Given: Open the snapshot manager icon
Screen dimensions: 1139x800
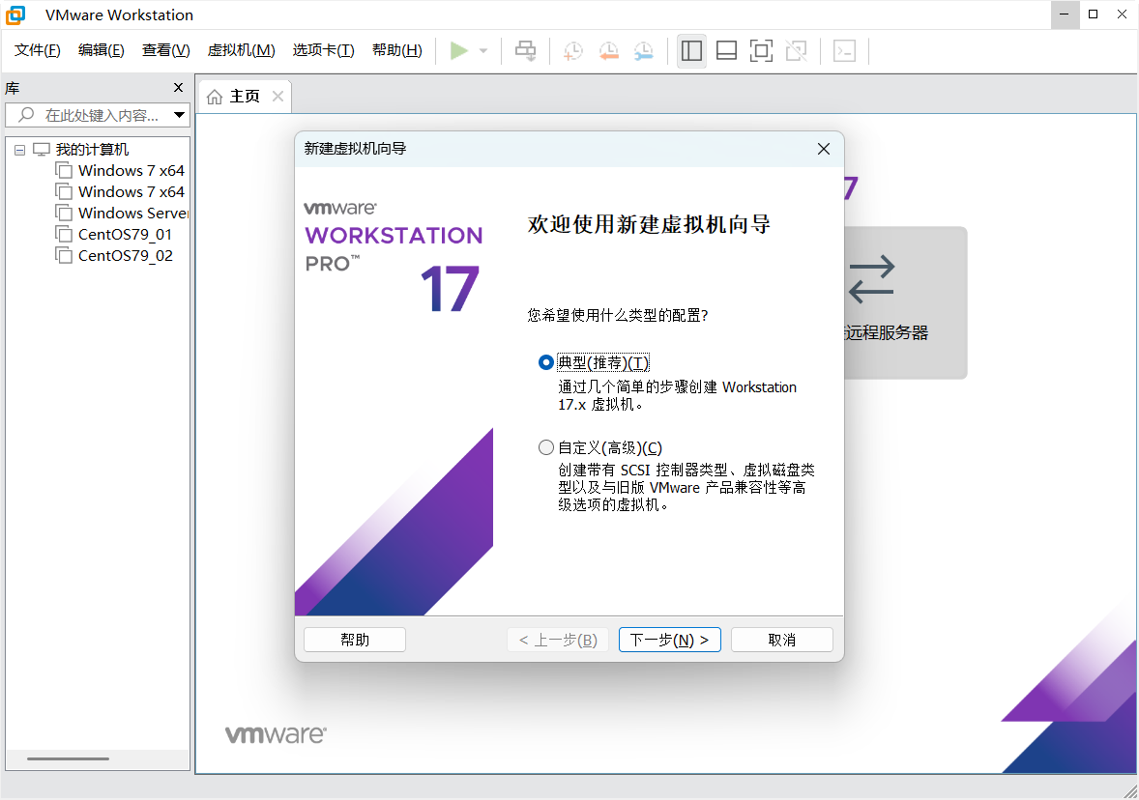Looking at the screenshot, I should click(644, 51).
